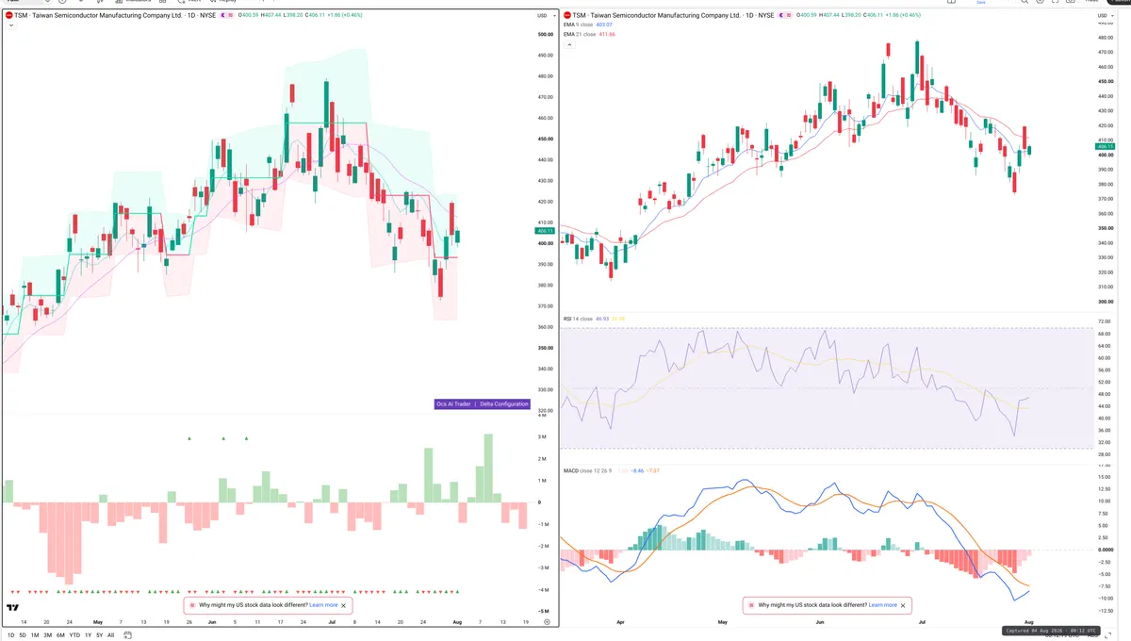Select the 3M time range
1131x641 pixels.
(x=47, y=635)
